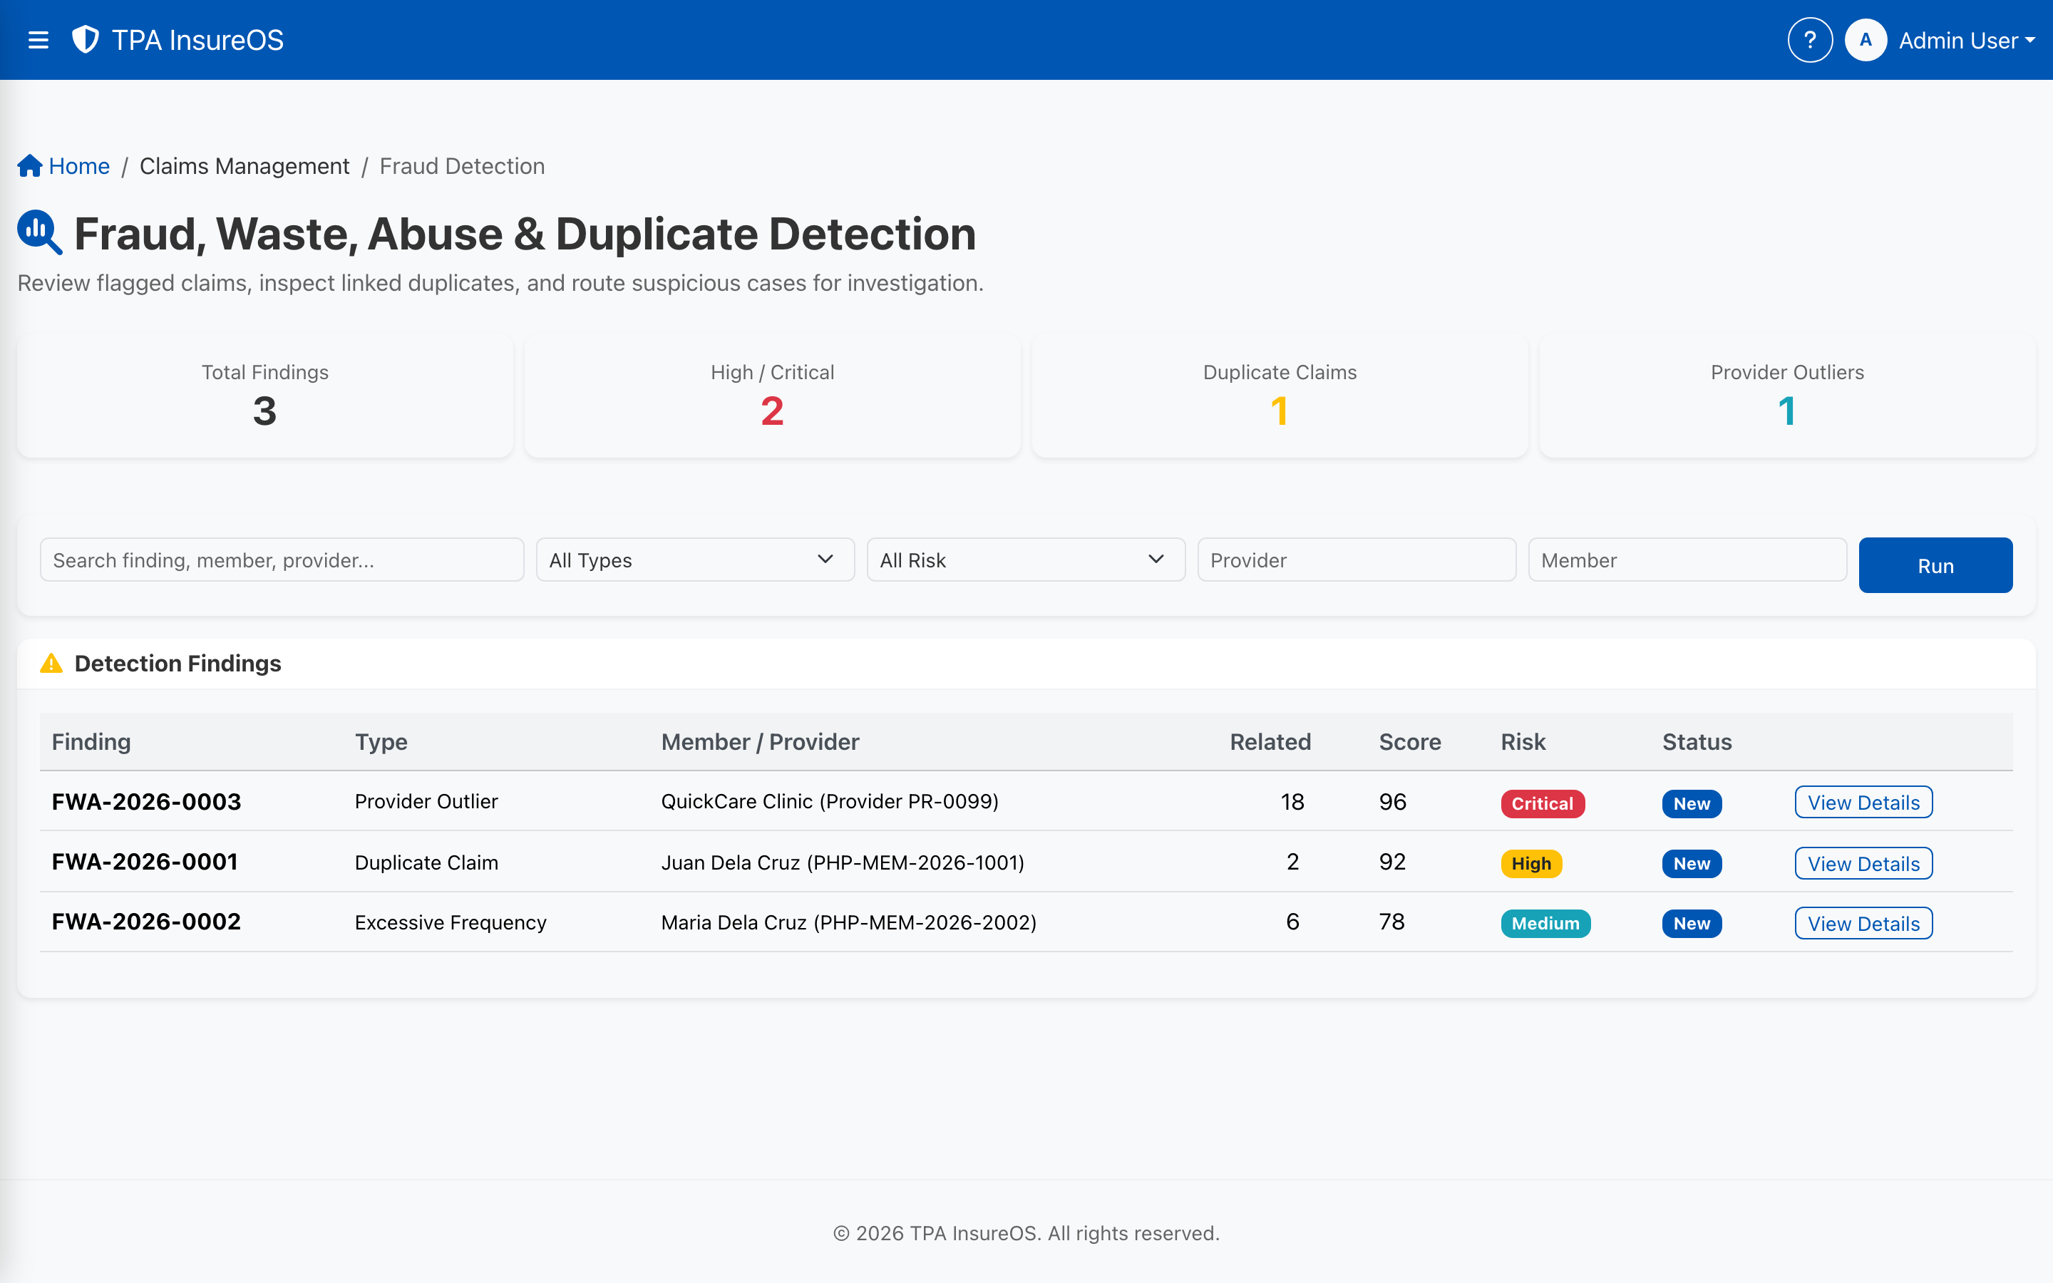The height and width of the screenshot is (1283, 2053).
Task: Select the Provider Outliers summary card
Action: click(1786, 396)
